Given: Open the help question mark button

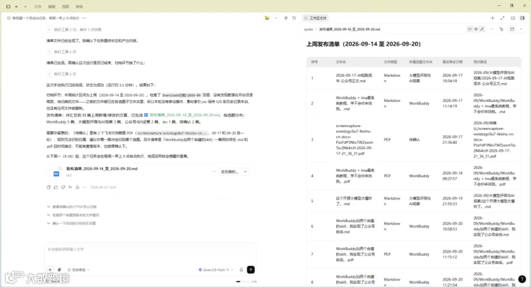Looking at the screenshot, I should [522, 279].
